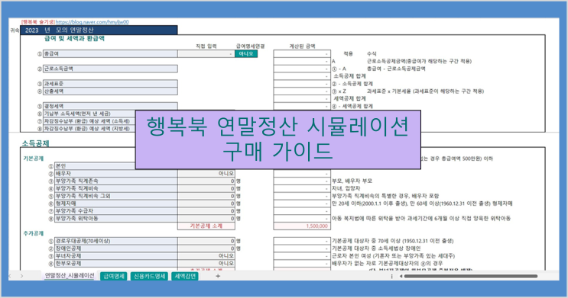The width and height of the screenshot is (568, 298).
Task: Select the '자녀, 입양자' description text
Action: pyautogui.click(x=346, y=188)
